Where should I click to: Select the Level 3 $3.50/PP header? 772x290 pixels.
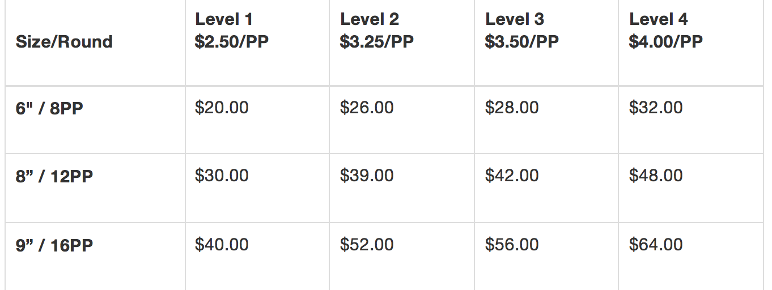[x=521, y=31]
